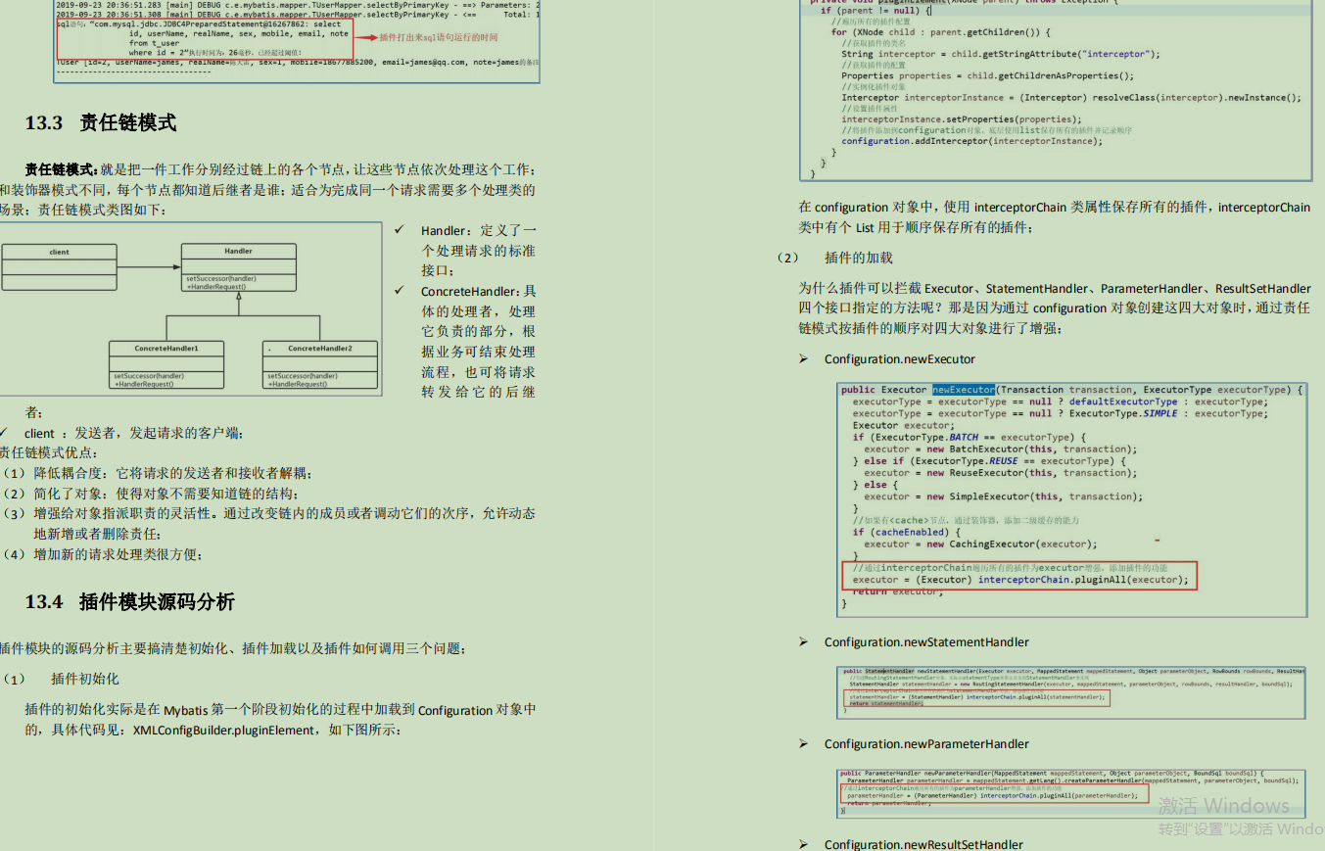Open the SQL debug log image
This screenshot has width=1325, height=851.
point(298,41)
